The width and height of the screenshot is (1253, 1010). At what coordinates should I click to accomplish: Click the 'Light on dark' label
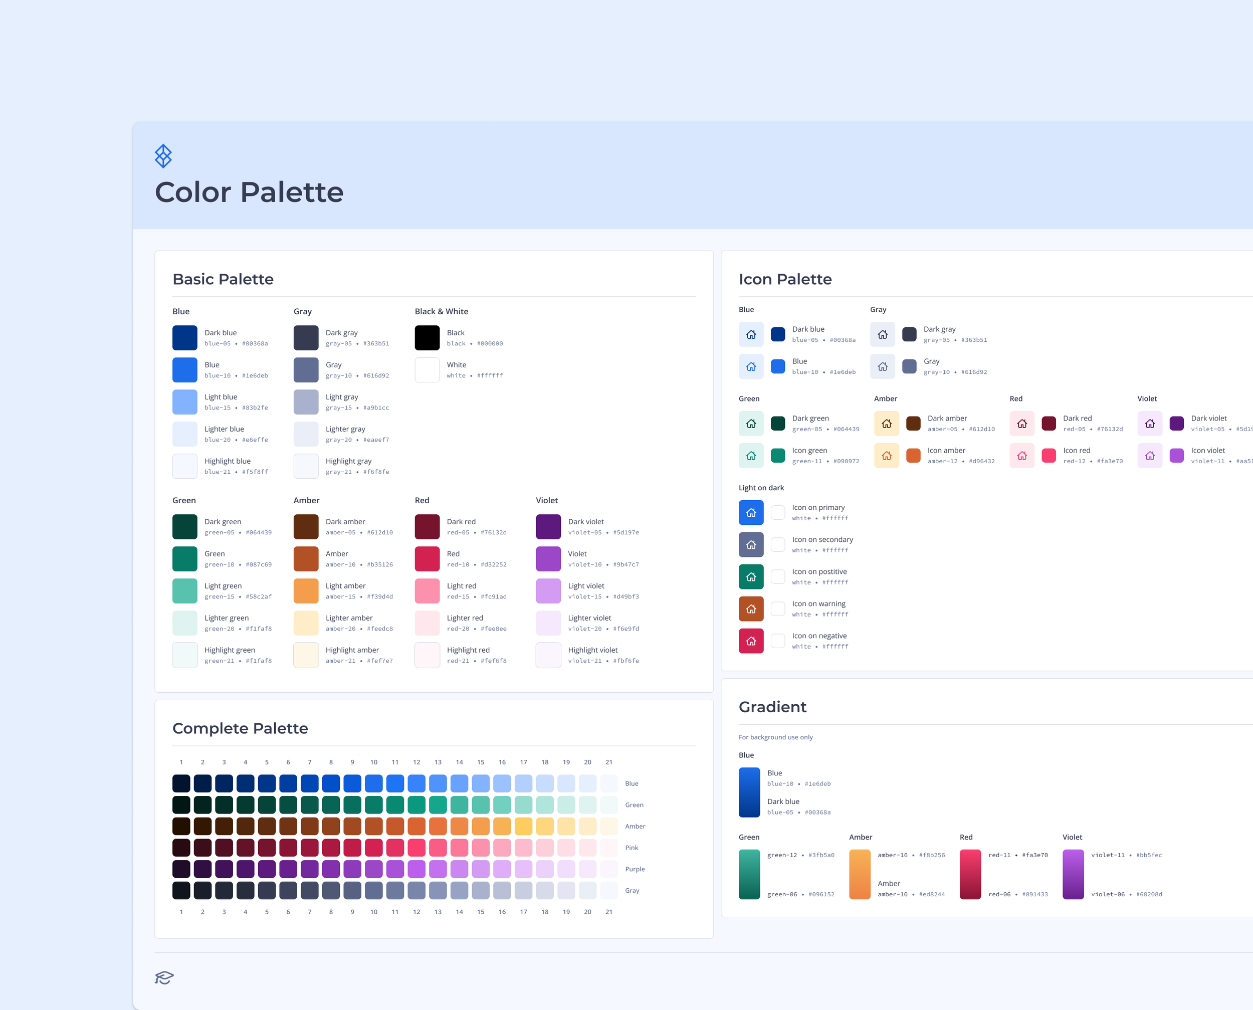[x=761, y=488]
